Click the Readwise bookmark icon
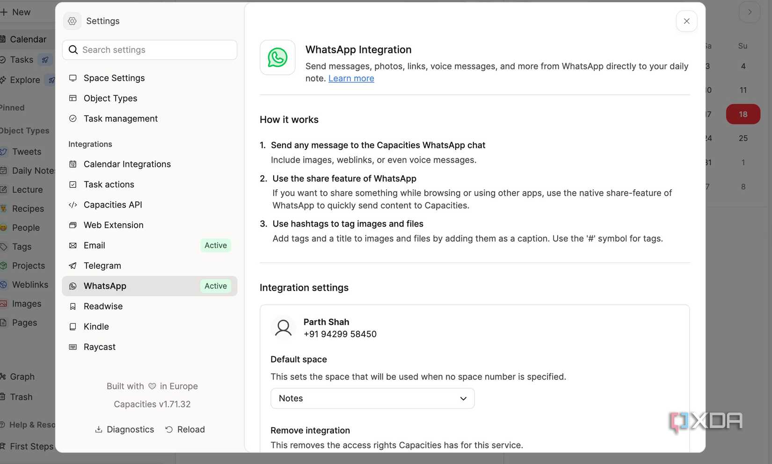772x464 pixels. 73,307
